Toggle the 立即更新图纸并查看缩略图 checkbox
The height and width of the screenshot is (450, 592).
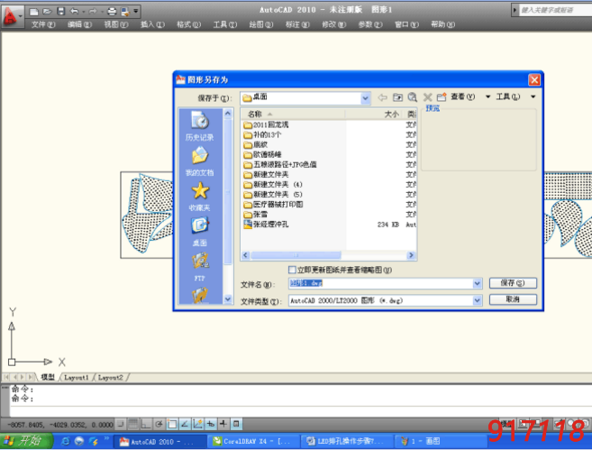[x=292, y=270]
